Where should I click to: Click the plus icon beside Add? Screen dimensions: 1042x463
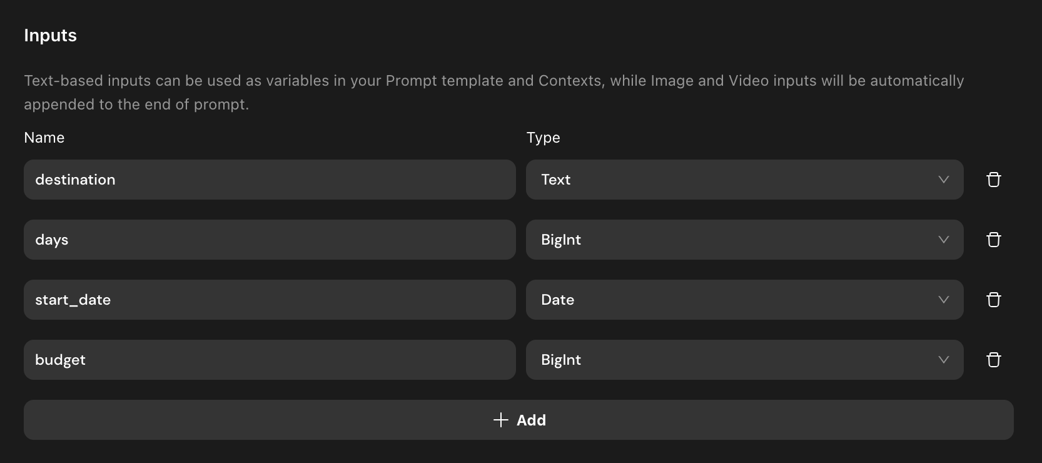tap(501, 420)
